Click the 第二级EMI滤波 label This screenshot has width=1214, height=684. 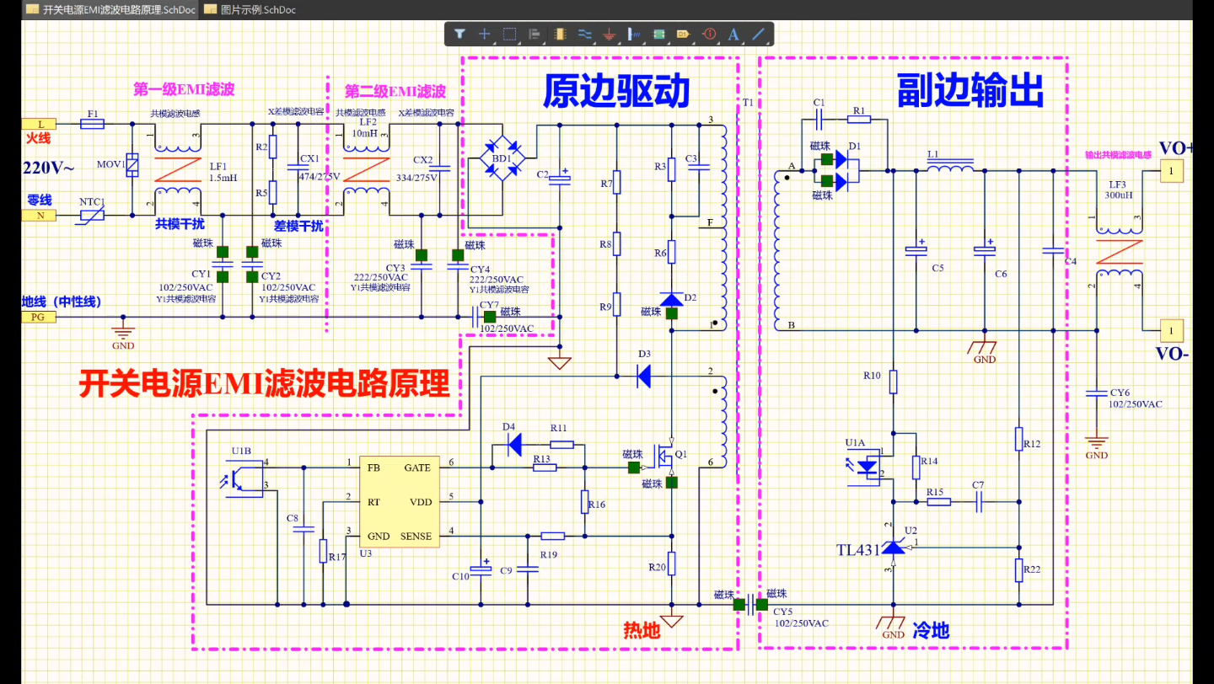click(x=395, y=91)
